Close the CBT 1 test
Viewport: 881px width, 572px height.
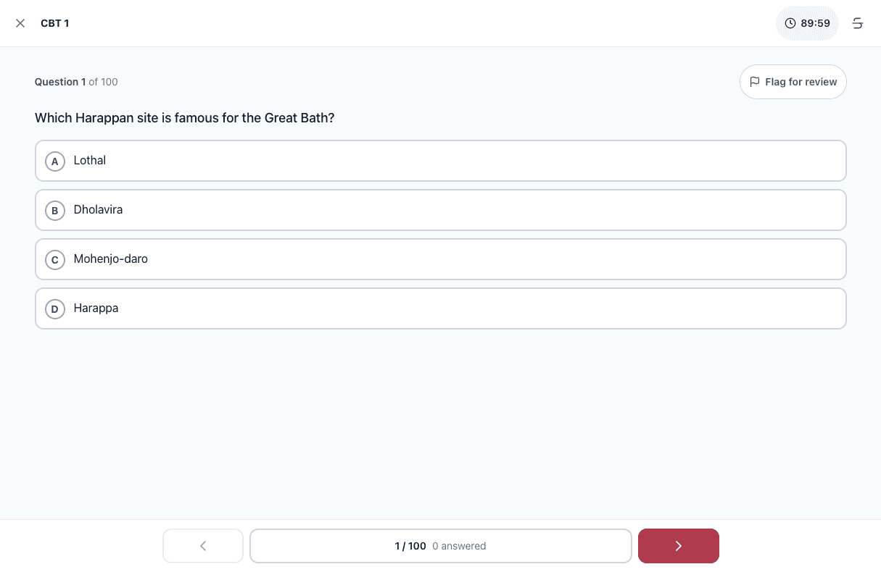coord(20,23)
